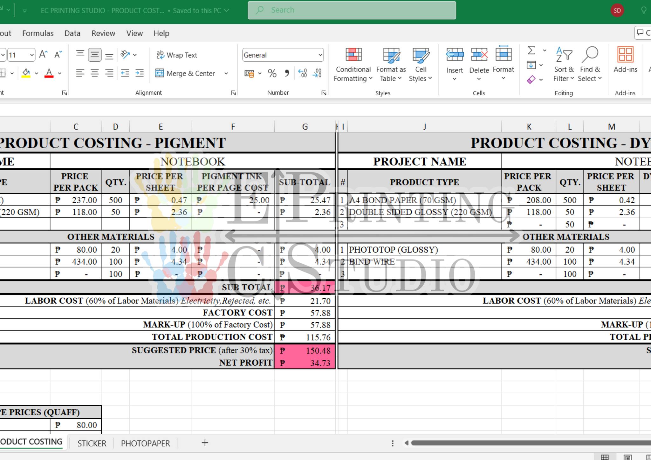Click the AutoSum sigma icon
Image resolution: width=651 pixels, height=460 pixels.
[x=531, y=50]
